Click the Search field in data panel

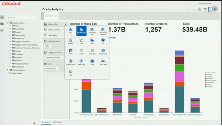(22, 17)
